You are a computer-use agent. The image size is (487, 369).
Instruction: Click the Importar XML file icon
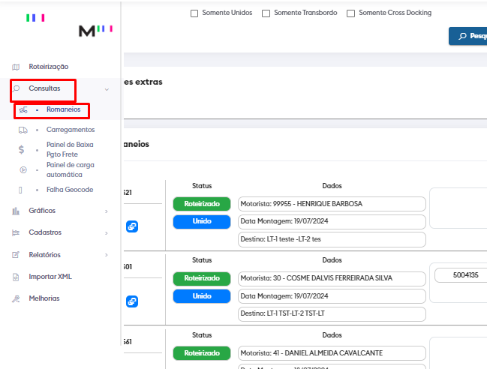point(16,277)
